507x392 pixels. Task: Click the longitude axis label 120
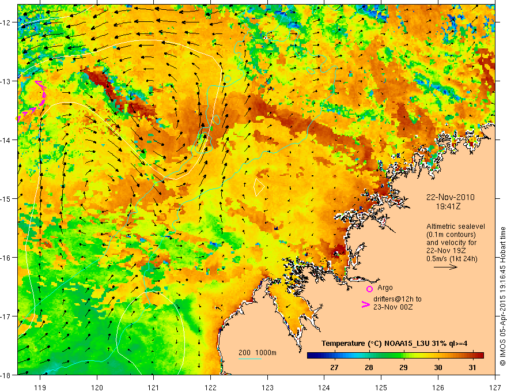97,387
